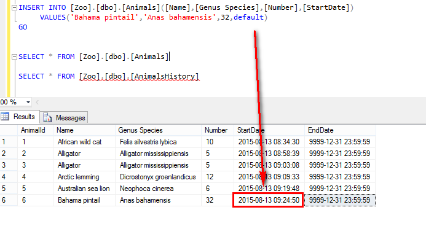426x226 pixels.
Task: Click the 'Neophoca cinerea' cell
Action: (x=158, y=189)
